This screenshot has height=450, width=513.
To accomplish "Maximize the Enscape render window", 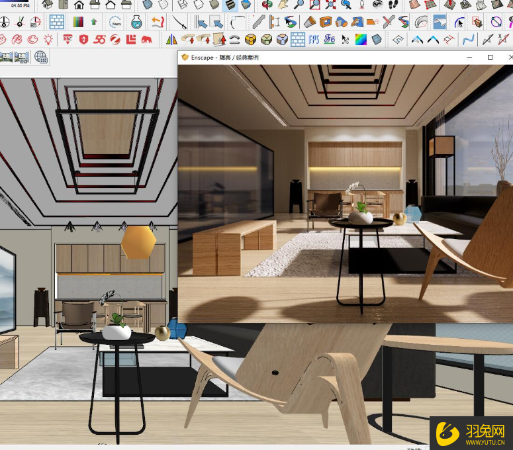I will pos(490,58).
